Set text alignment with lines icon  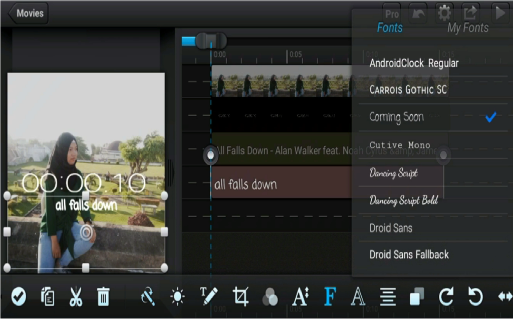pyautogui.click(x=388, y=297)
